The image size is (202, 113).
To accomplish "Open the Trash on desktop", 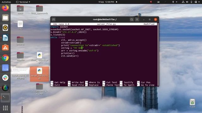I will click(192, 103).
